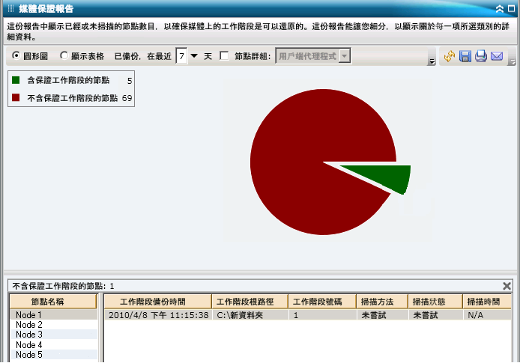
Task: Print the report using the printer icon
Action: tap(481, 56)
